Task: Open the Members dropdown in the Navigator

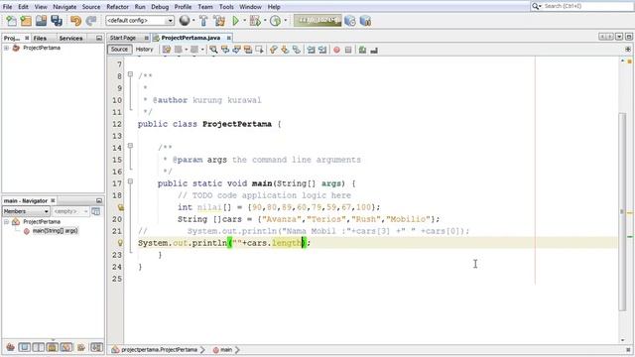Action: (x=26, y=211)
